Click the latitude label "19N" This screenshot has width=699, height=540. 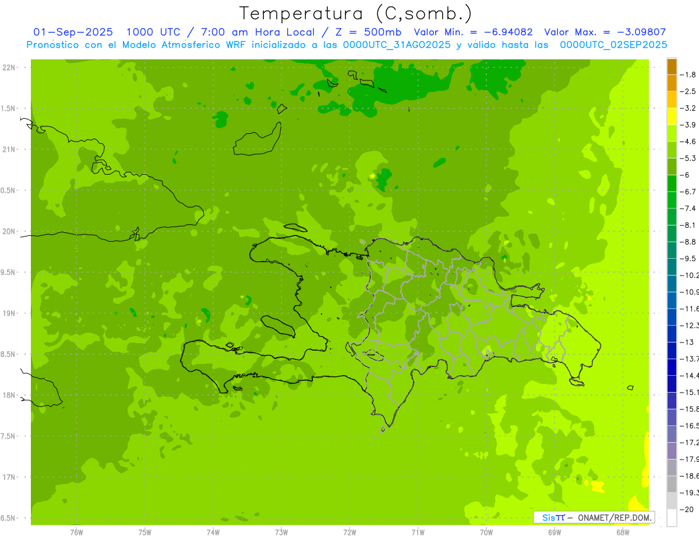[x=9, y=313]
